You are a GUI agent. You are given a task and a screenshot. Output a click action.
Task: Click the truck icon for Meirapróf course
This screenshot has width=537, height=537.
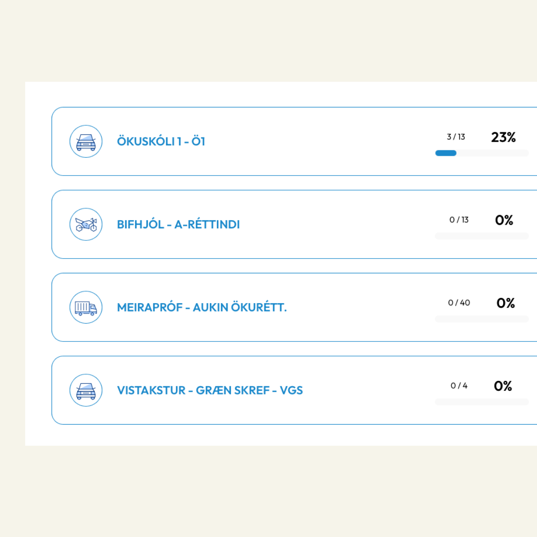(x=86, y=308)
